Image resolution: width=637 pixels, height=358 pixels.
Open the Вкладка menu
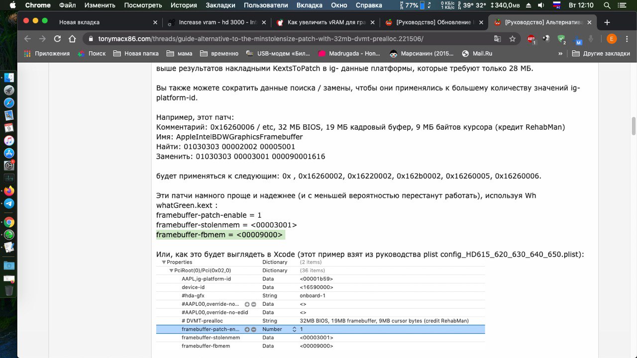[310, 5]
